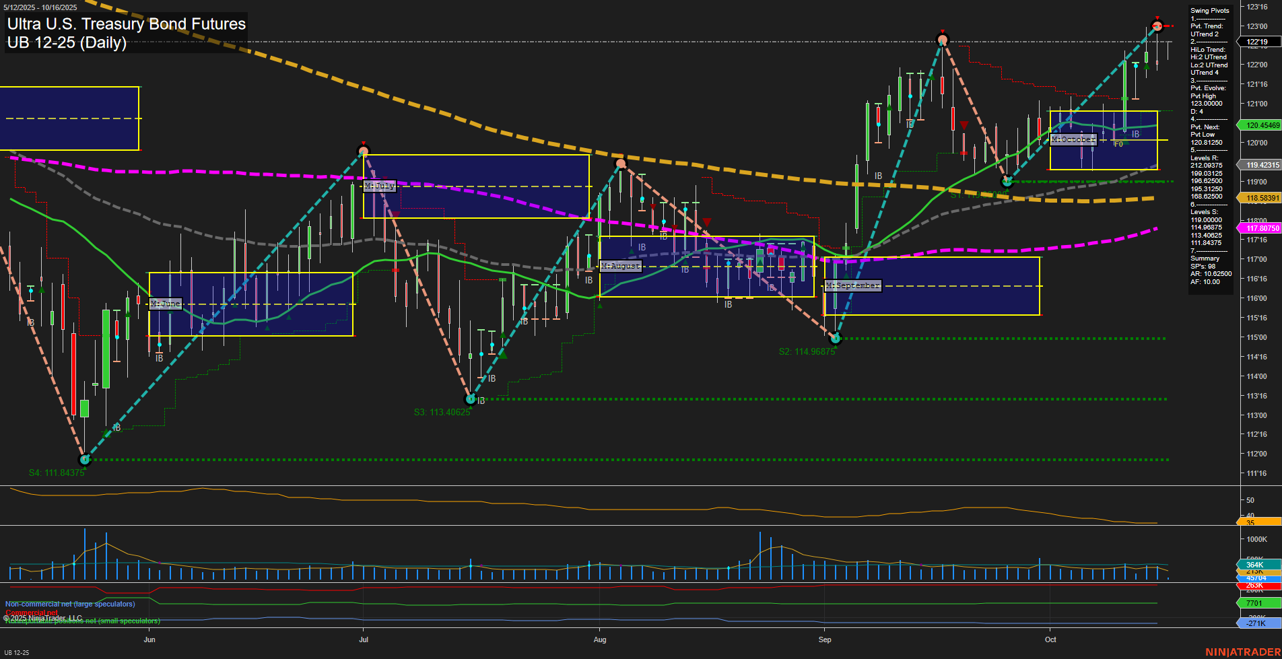Image resolution: width=1282 pixels, height=659 pixels.
Task: Click the M:September monthly range label
Action: [x=852, y=285]
